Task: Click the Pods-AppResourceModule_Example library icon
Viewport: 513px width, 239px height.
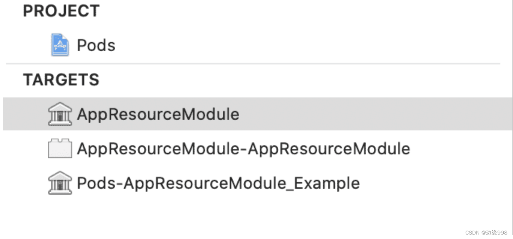Action: (60, 183)
